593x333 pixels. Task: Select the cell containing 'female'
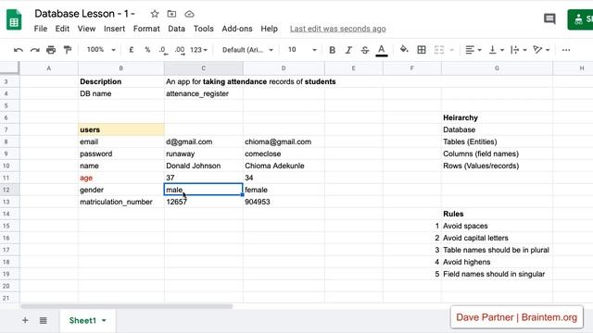pos(284,190)
